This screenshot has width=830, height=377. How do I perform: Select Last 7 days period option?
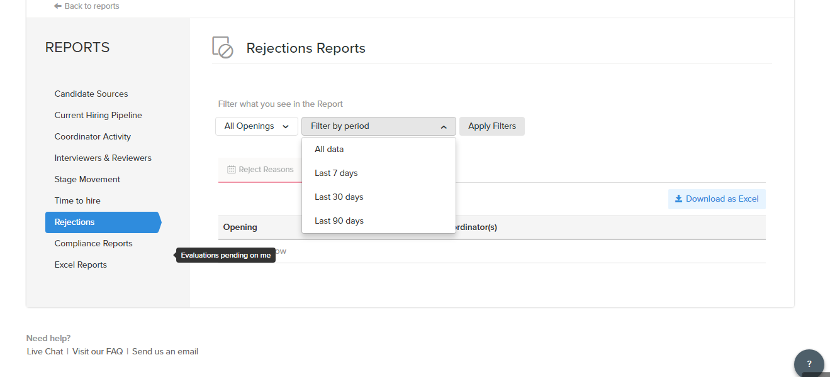pos(336,173)
